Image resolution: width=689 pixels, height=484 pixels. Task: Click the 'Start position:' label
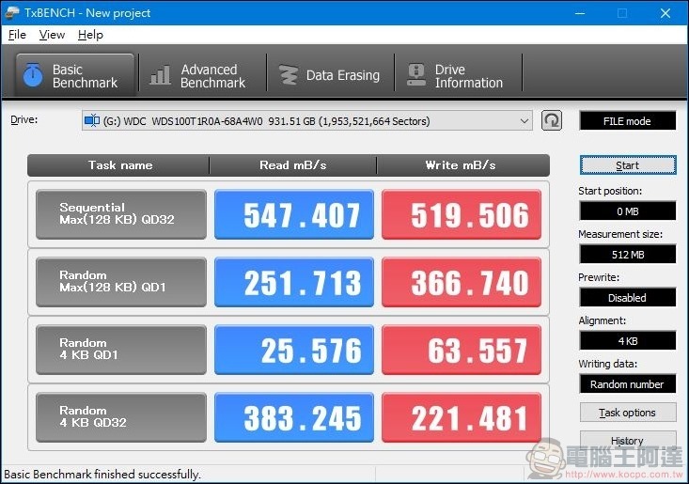click(x=610, y=191)
